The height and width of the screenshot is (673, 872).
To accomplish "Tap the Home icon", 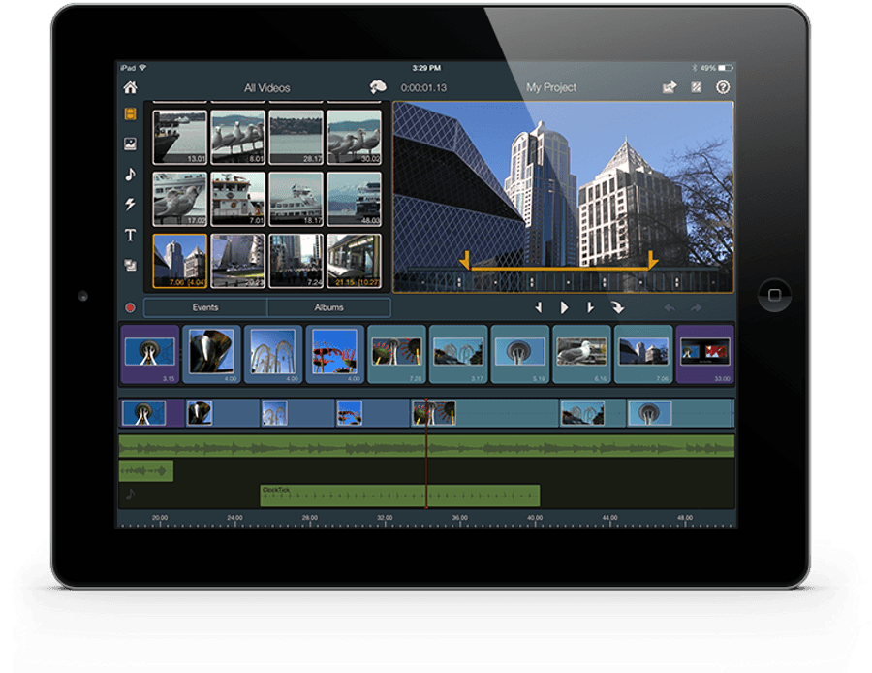I will 130,87.
